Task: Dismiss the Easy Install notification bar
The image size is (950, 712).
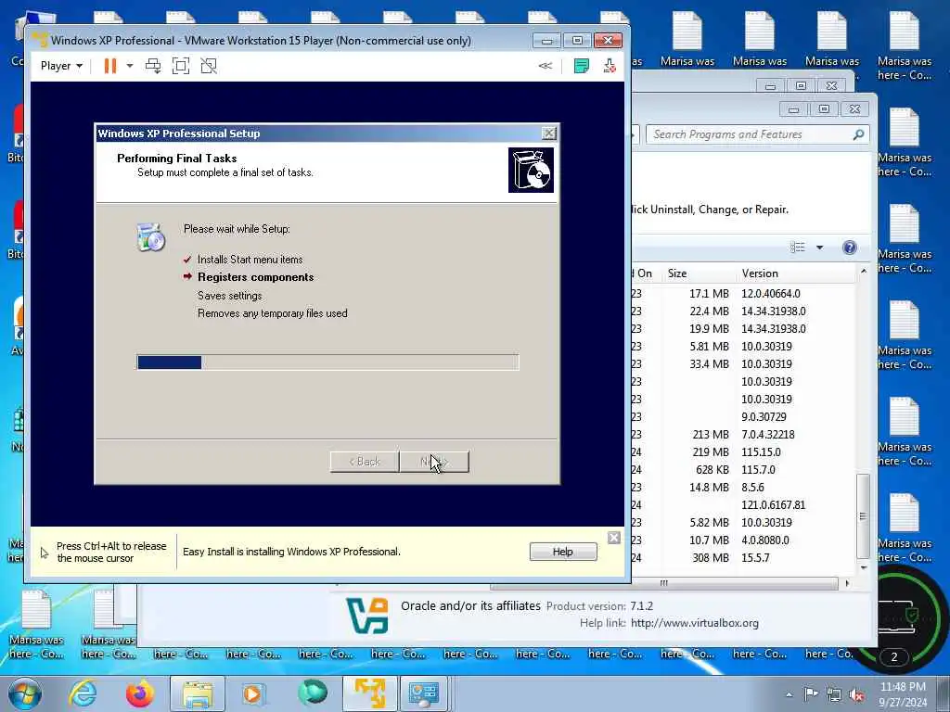Action: click(614, 538)
